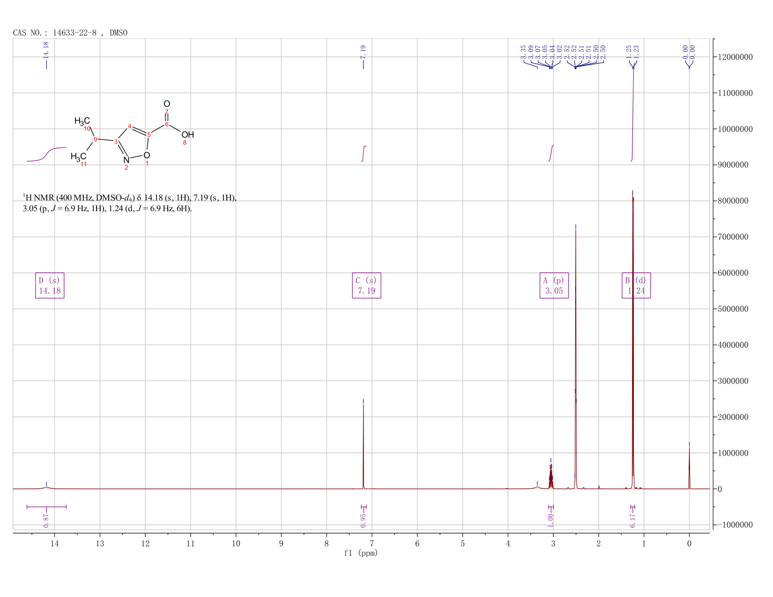
Task: Click the CAS NO. title text
Action: click(x=70, y=33)
